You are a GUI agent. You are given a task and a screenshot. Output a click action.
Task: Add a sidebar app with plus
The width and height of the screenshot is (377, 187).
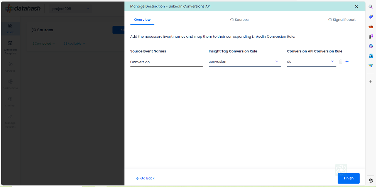click(371, 81)
